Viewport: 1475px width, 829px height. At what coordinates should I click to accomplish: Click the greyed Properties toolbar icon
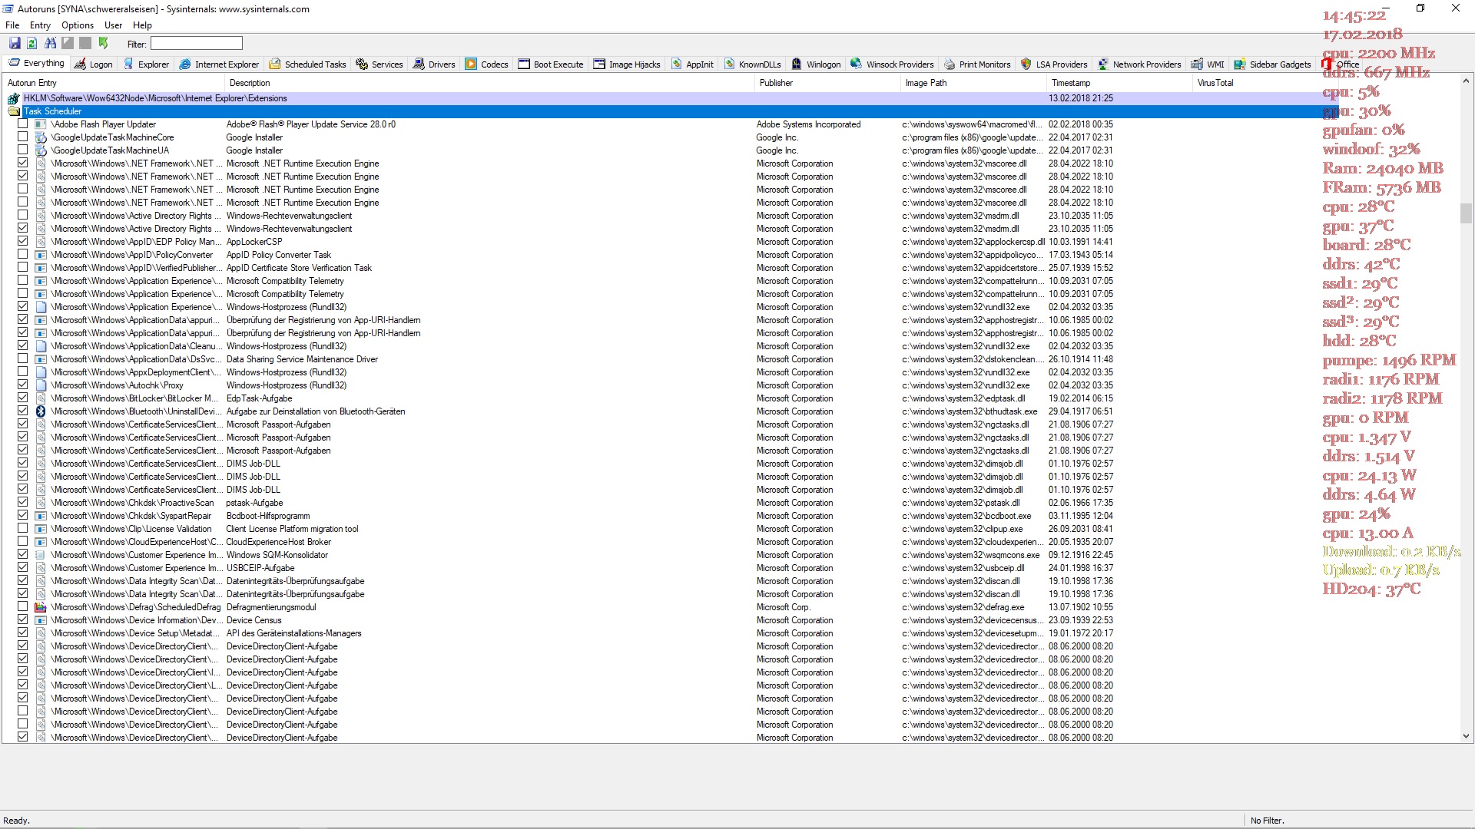point(68,44)
